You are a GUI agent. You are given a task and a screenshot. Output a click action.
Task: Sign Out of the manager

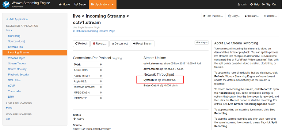(x=269, y=5)
